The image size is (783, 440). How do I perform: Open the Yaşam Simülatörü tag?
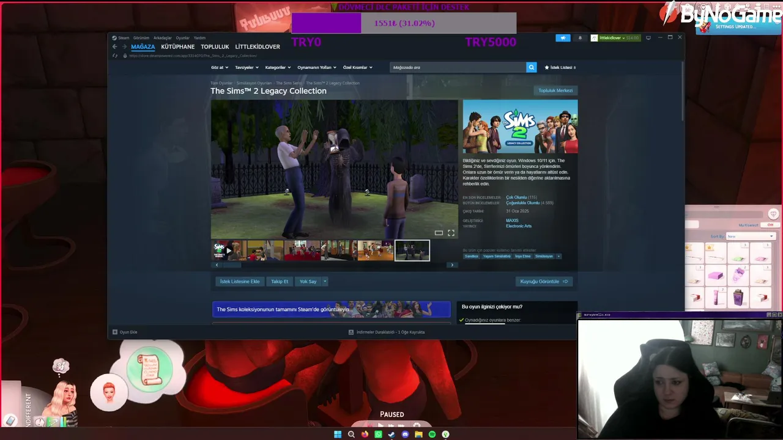click(497, 256)
